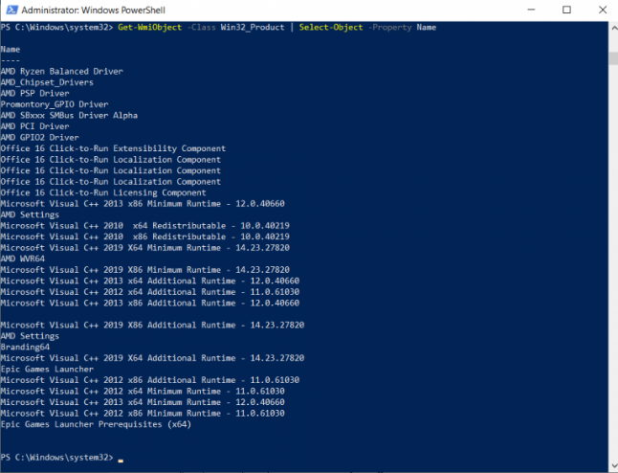The image size is (618, 473).
Task: Click Visual C++ 2012 x86 Additional Runtime line
Action: (x=150, y=380)
